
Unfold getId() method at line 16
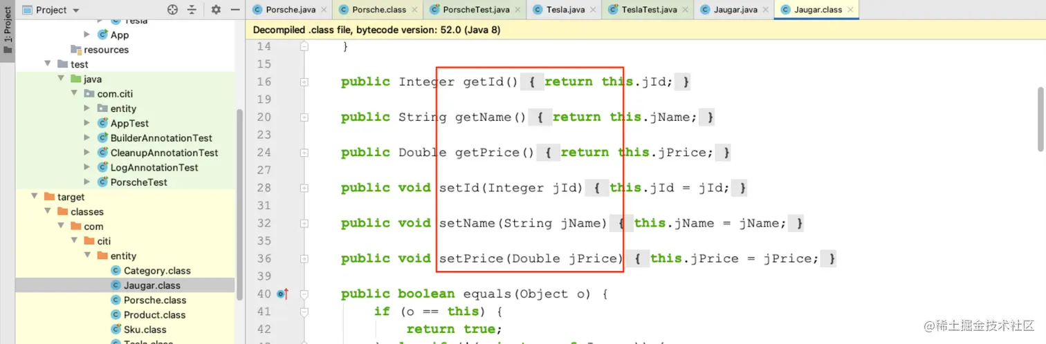click(304, 82)
